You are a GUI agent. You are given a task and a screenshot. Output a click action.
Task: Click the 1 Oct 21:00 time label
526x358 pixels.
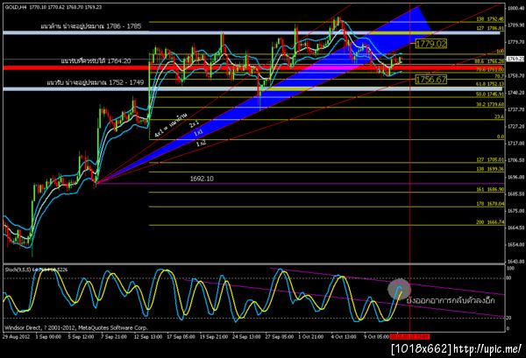click(311, 337)
